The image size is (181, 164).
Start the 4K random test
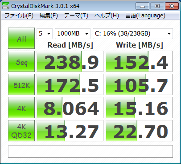click(21, 108)
